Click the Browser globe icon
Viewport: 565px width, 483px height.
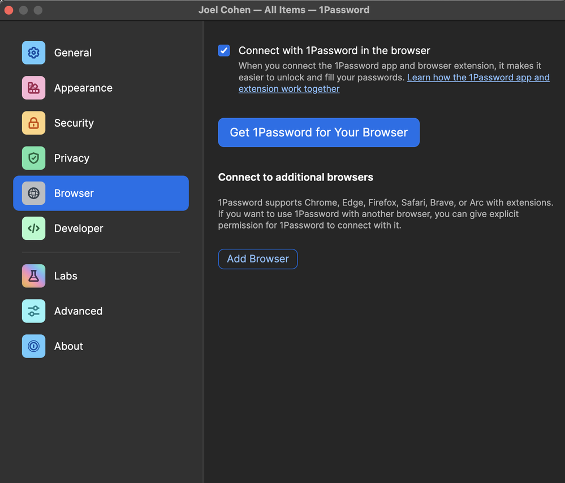coord(33,193)
